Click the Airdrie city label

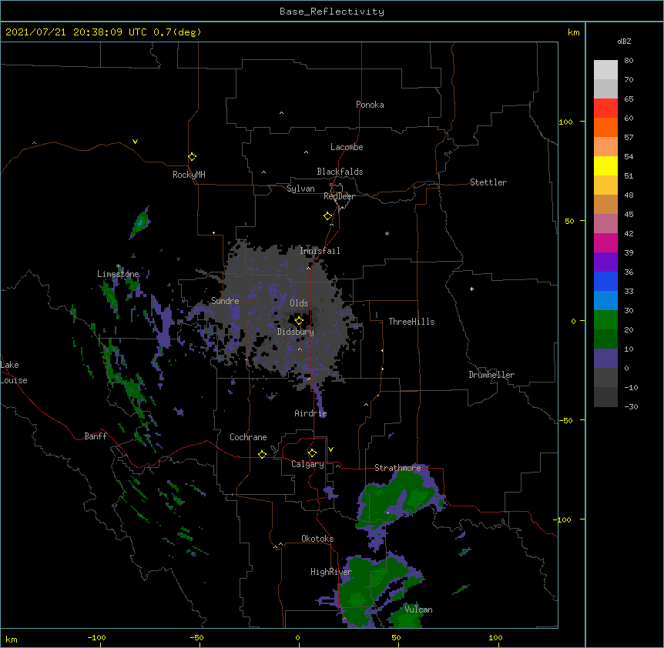pos(311,413)
